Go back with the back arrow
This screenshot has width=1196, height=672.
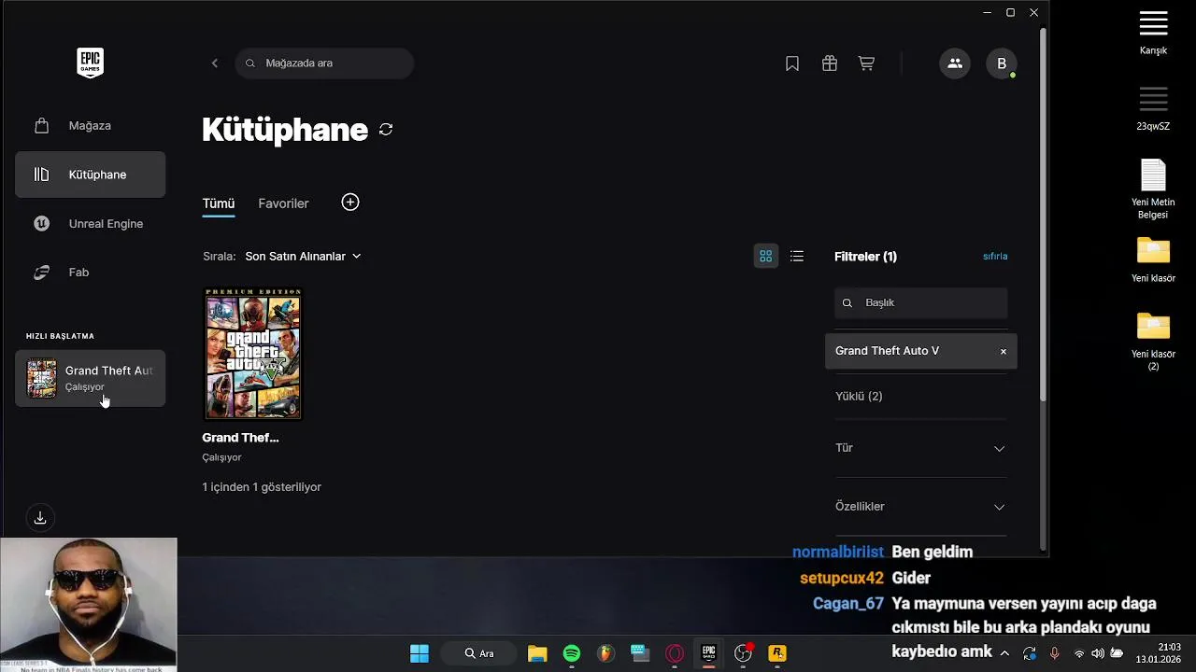[x=215, y=63]
